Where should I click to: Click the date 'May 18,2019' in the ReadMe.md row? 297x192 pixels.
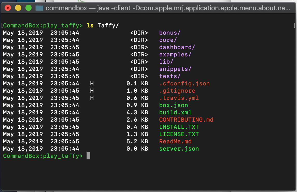(x=23, y=141)
